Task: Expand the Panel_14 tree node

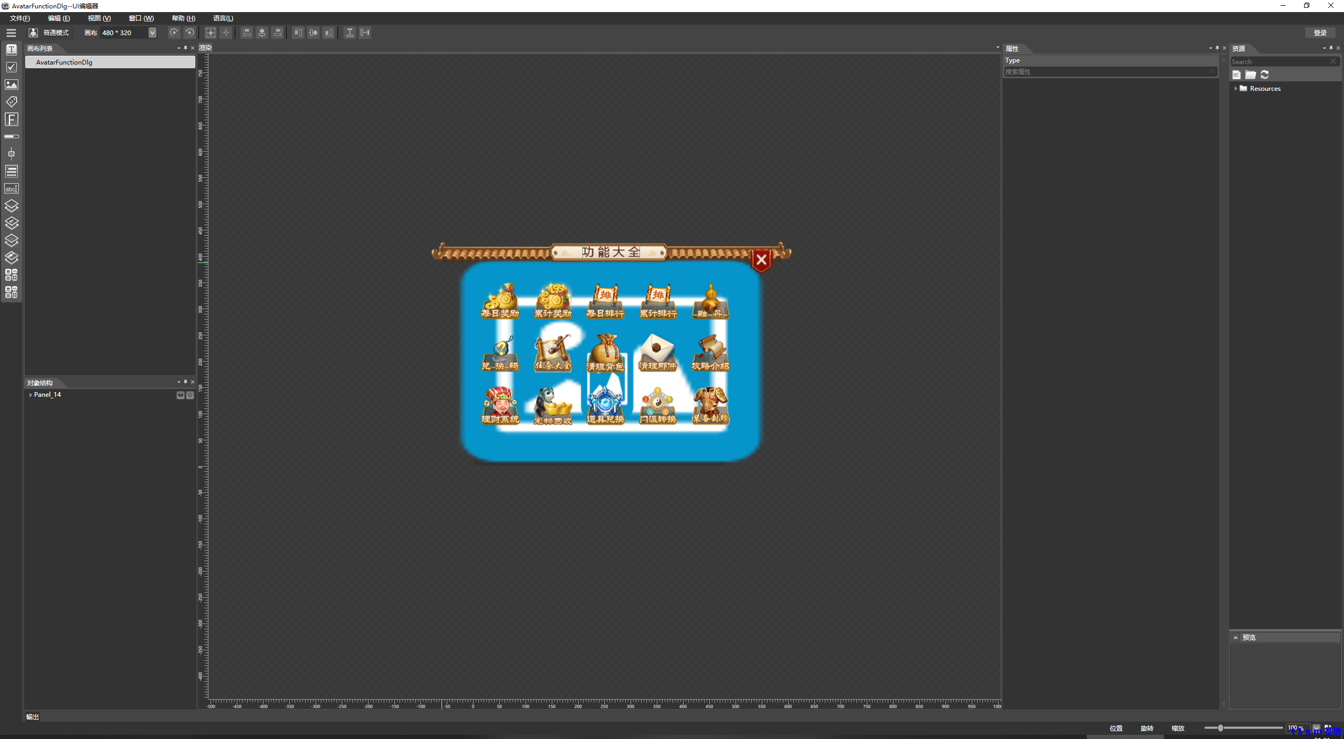Action: tap(30, 395)
